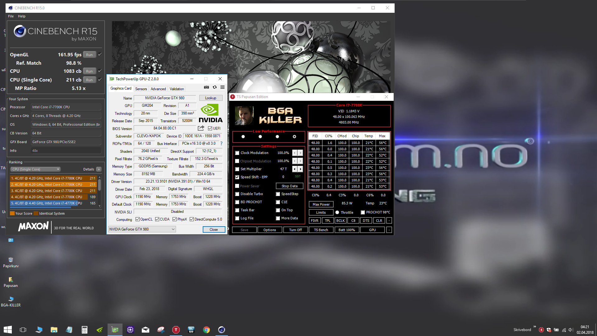The image size is (597, 336).
Task: Click the red notification tray icon
Action: (541, 330)
